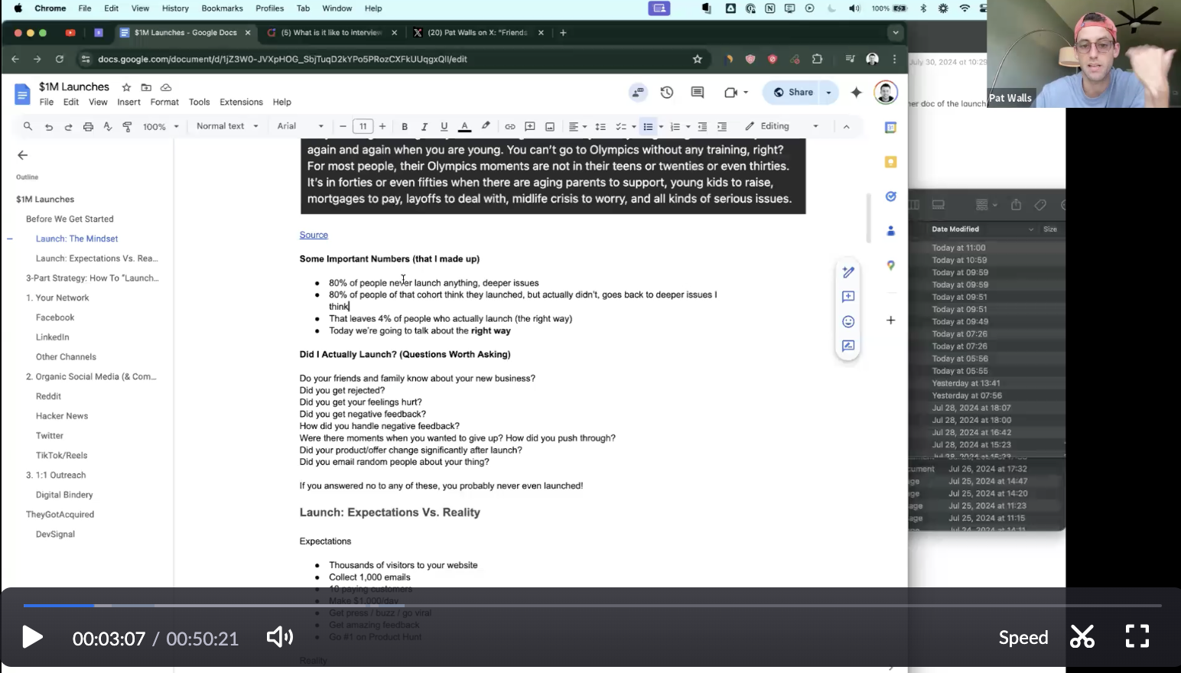
Task: Insert an image from the toolbar
Action: click(x=550, y=126)
